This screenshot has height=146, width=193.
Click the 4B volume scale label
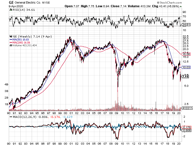pos(6,85)
